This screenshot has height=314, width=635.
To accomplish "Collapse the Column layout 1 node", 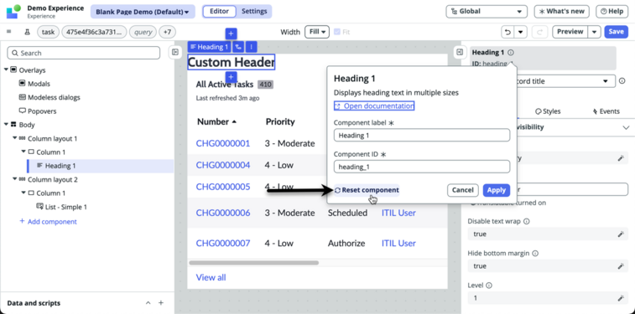I will 15,138.
